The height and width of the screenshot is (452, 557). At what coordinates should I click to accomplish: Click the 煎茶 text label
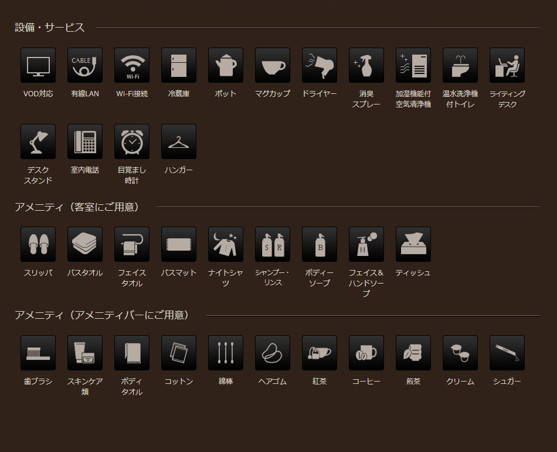coord(413,381)
